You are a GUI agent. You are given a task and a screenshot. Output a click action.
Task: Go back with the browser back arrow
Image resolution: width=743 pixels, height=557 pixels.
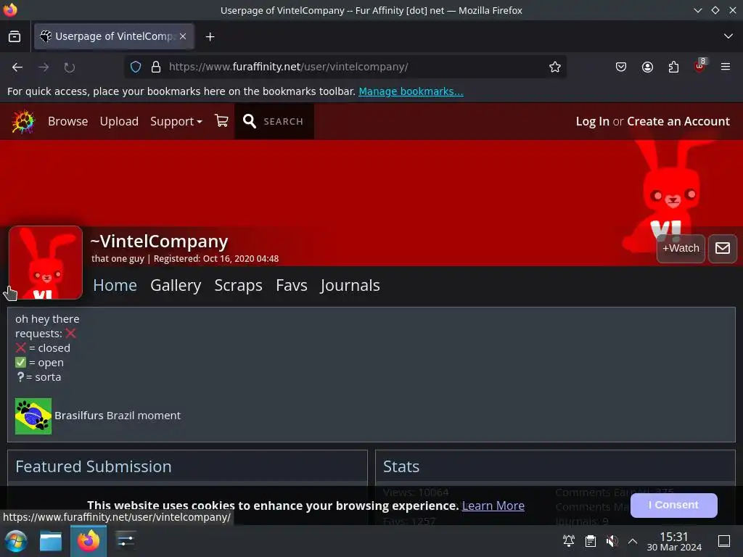[x=17, y=67]
